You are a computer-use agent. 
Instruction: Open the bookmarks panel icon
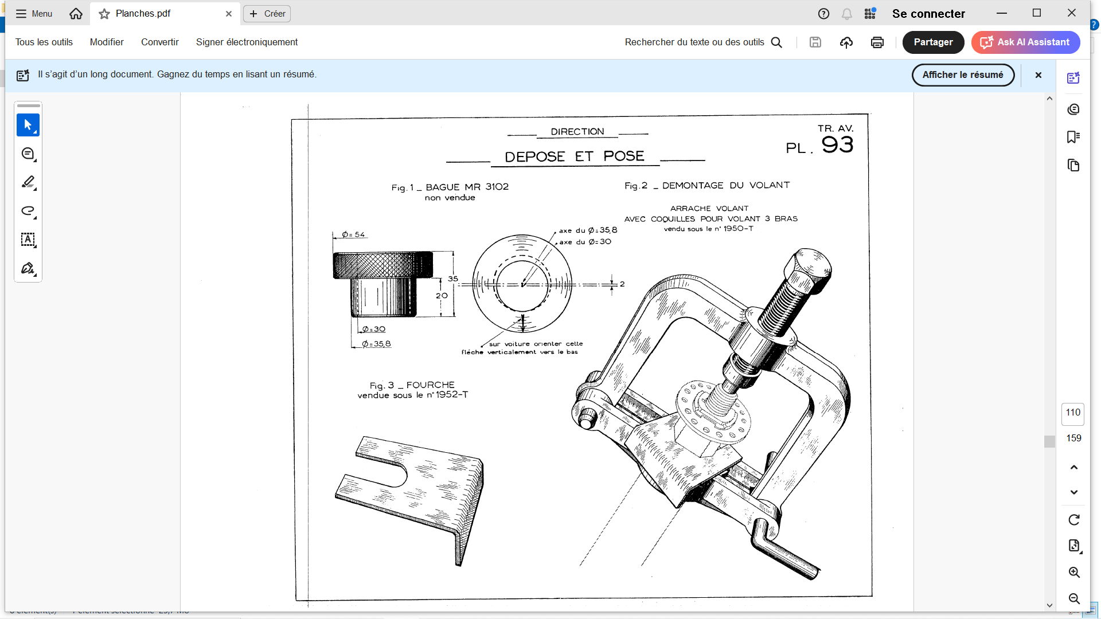tap(1073, 137)
